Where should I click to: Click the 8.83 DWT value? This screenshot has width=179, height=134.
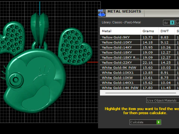(164, 37)
